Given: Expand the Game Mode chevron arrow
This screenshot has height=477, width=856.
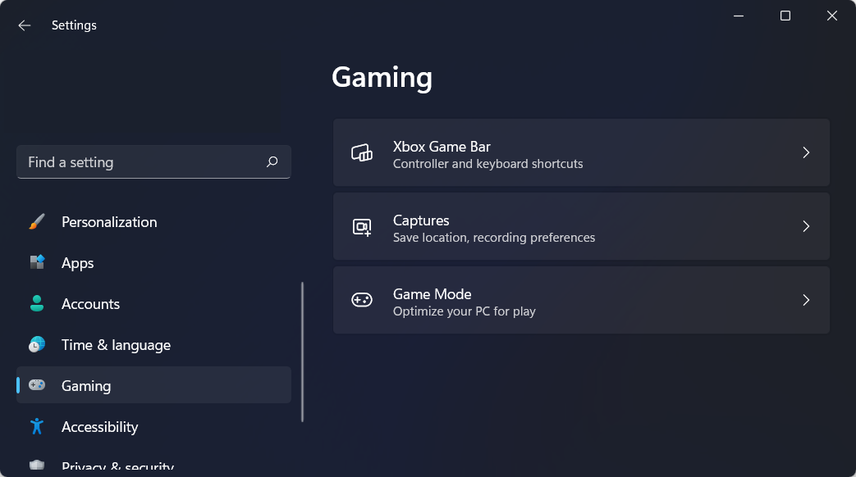Looking at the screenshot, I should coord(806,301).
